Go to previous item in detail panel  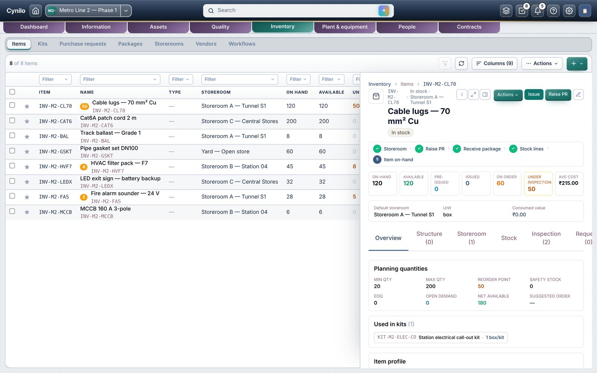pos(462,95)
